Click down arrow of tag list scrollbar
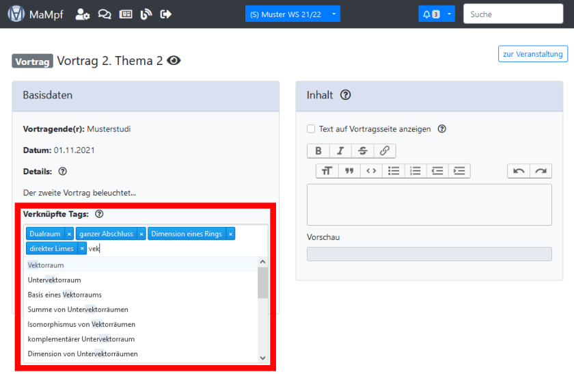Screen dimensions: 574x374 coord(262,358)
